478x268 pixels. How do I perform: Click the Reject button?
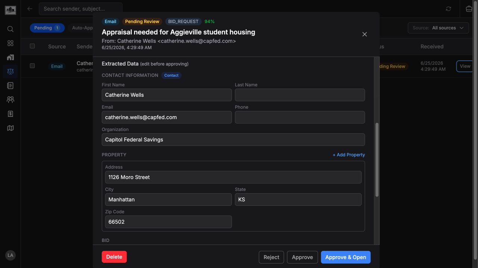pyautogui.click(x=271, y=257)
